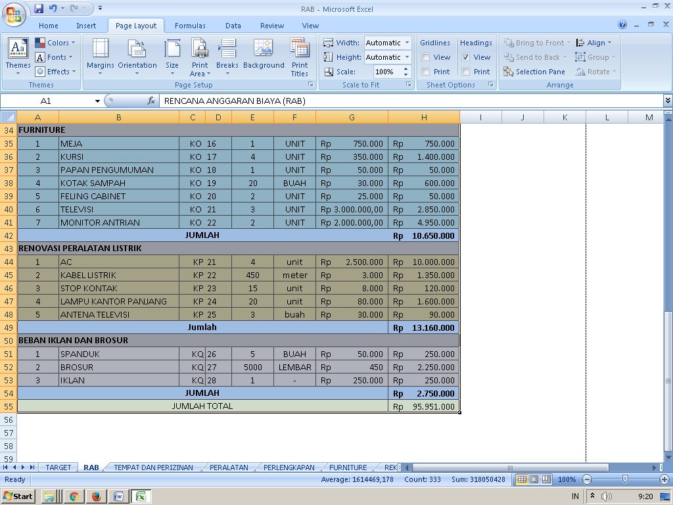Open Chrome from taskbar
The width and height of the screenshot is (673, 505).
(74, 496)
